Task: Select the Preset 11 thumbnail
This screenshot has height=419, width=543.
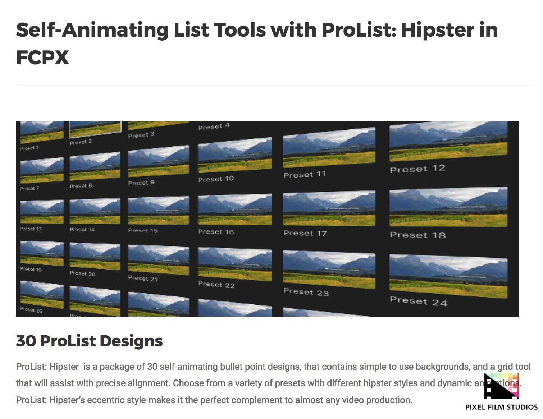Action: pos(329,148)
